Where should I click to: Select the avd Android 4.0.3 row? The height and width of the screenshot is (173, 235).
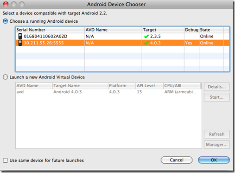pyautogui.click(x=108, y=92)
